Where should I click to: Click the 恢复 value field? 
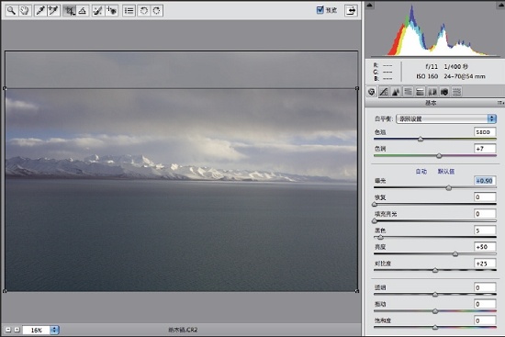click(485, 197)
